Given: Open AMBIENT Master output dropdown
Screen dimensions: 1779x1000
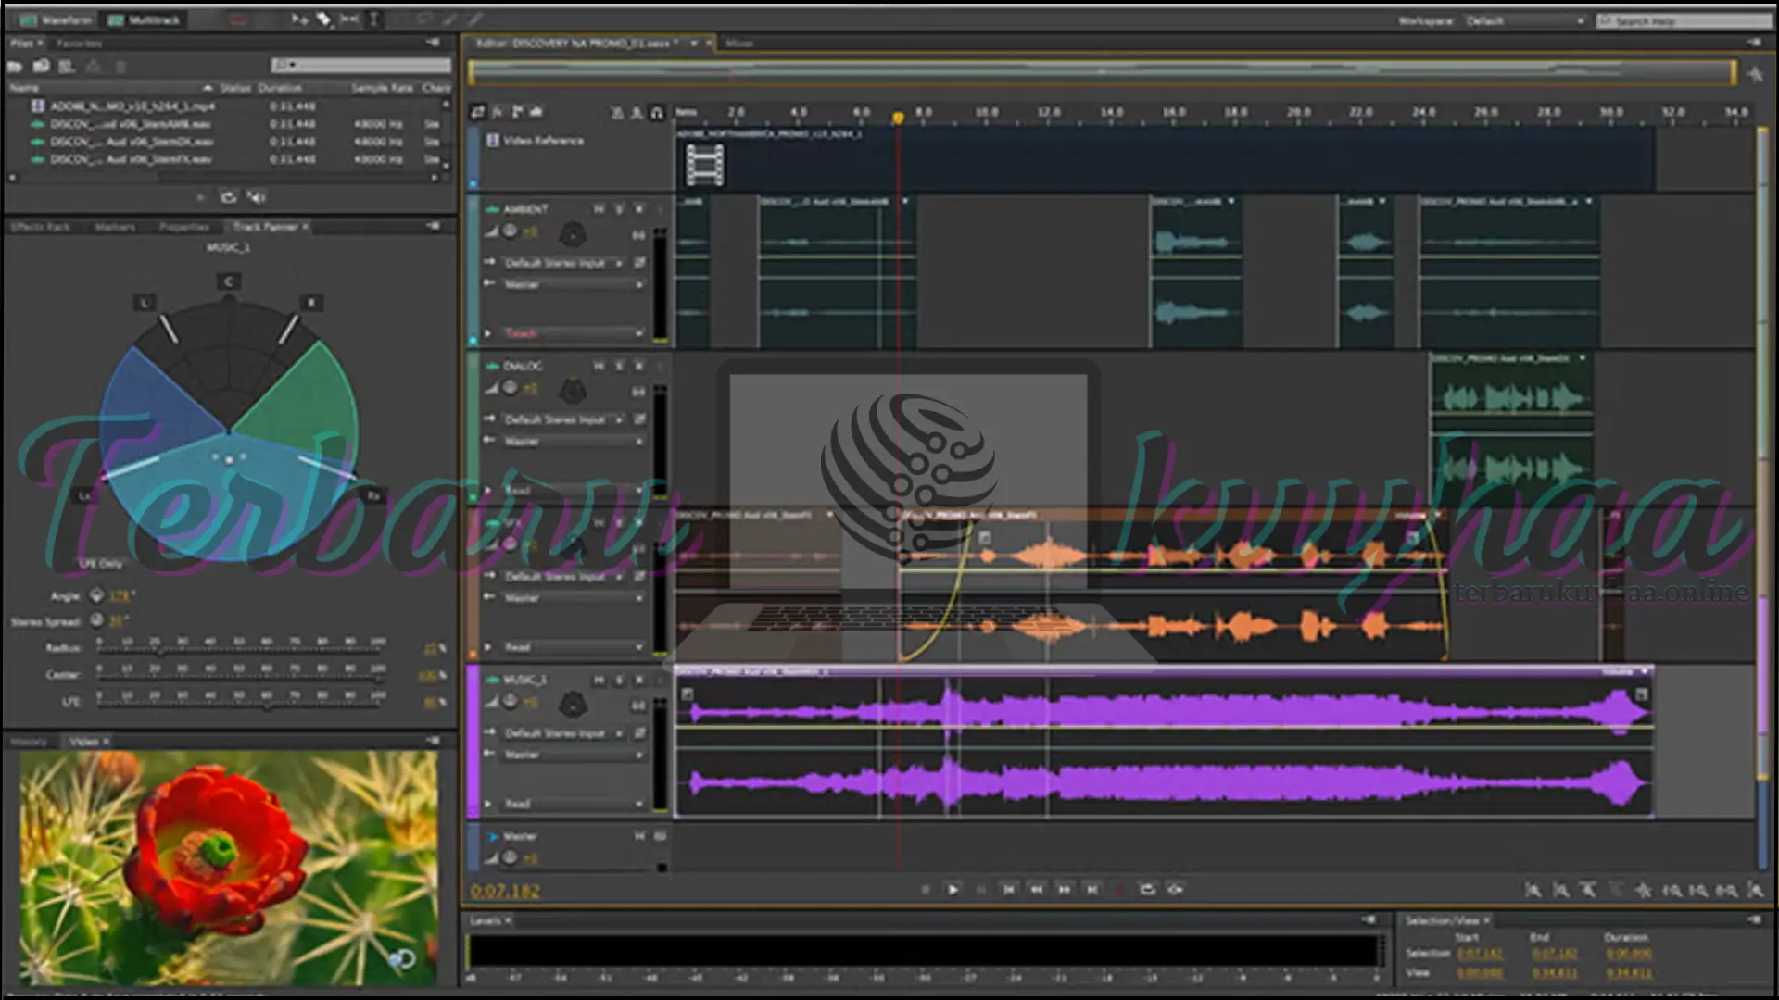Looking at the screenshot, I should click(x=573, y=284).
